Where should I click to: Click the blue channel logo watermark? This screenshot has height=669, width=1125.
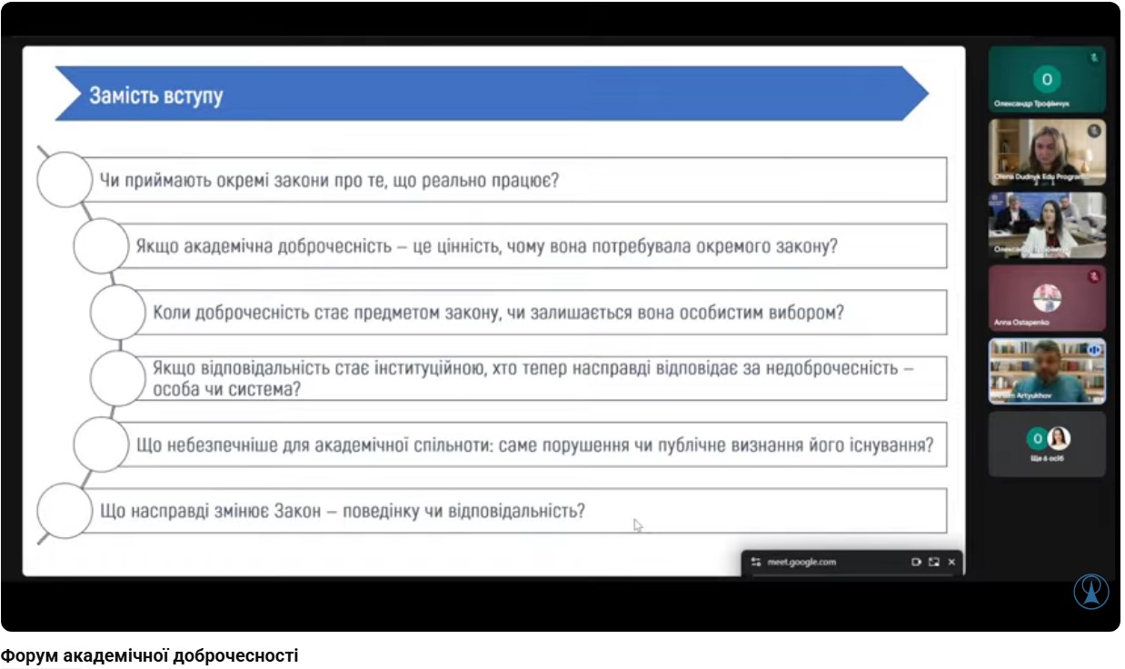point(1091,592)
